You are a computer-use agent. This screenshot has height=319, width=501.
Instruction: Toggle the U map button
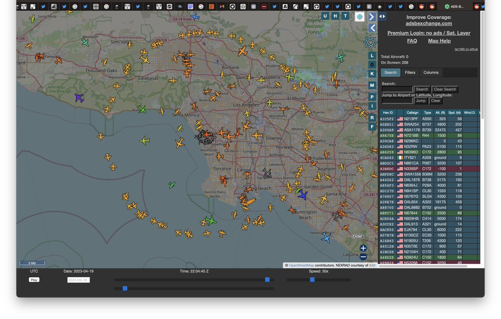tap(325, 16)
